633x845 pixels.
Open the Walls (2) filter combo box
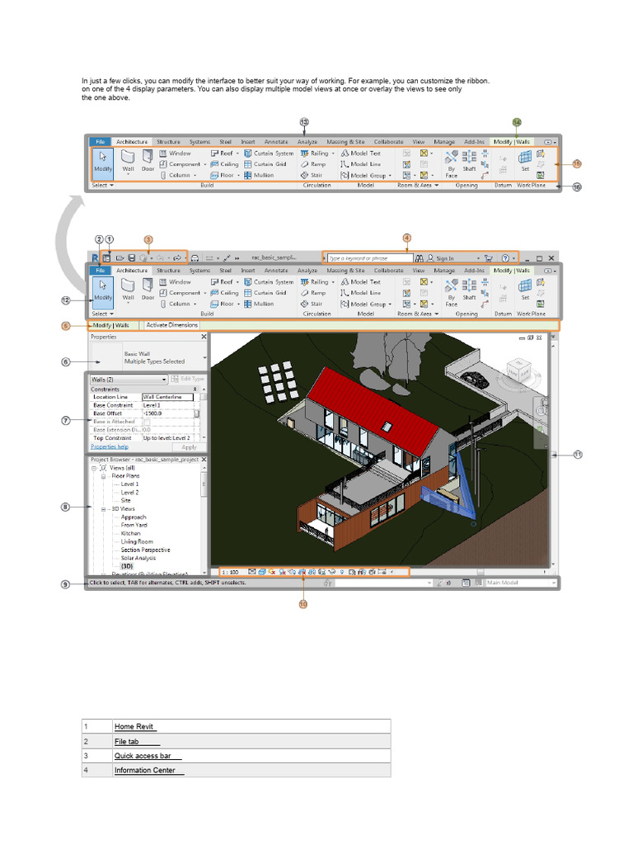pyautogui.click(x=129, y=380)
